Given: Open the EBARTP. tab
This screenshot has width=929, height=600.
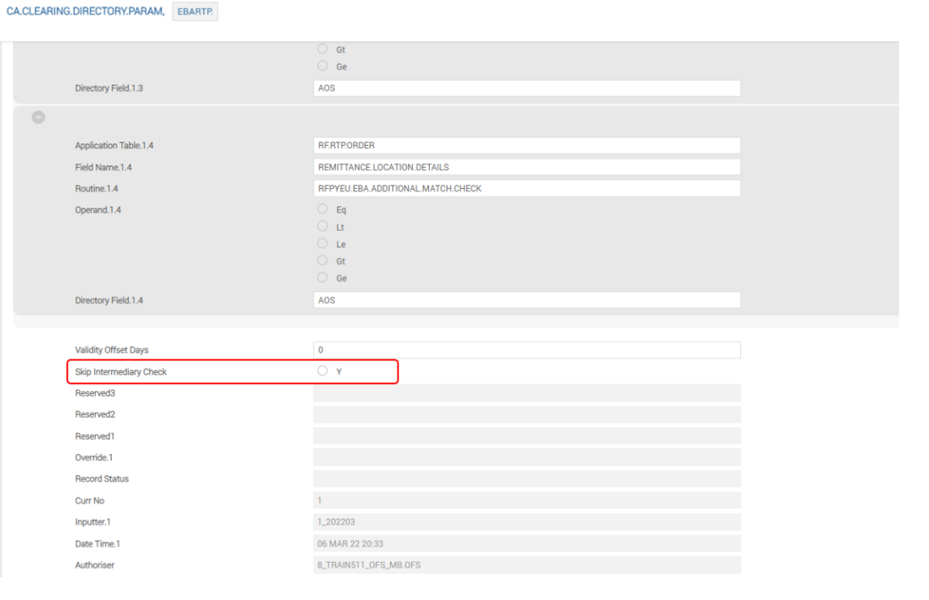Looking at the screenshot, I should coord(195,14).
